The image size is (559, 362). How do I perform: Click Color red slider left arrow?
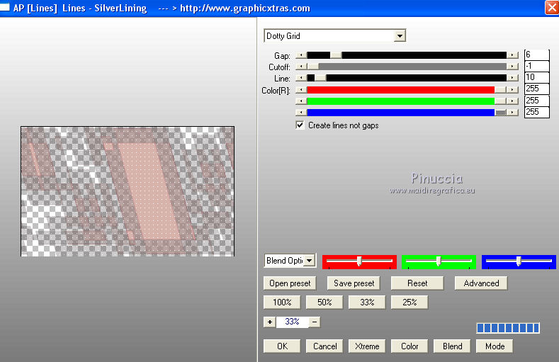301,90
